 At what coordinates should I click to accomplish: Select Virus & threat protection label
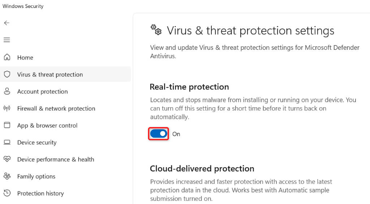pos(50,74)
